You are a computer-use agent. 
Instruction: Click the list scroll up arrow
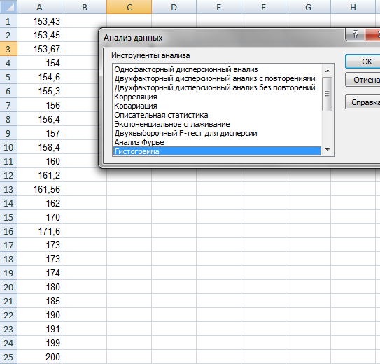pos(328,71)
